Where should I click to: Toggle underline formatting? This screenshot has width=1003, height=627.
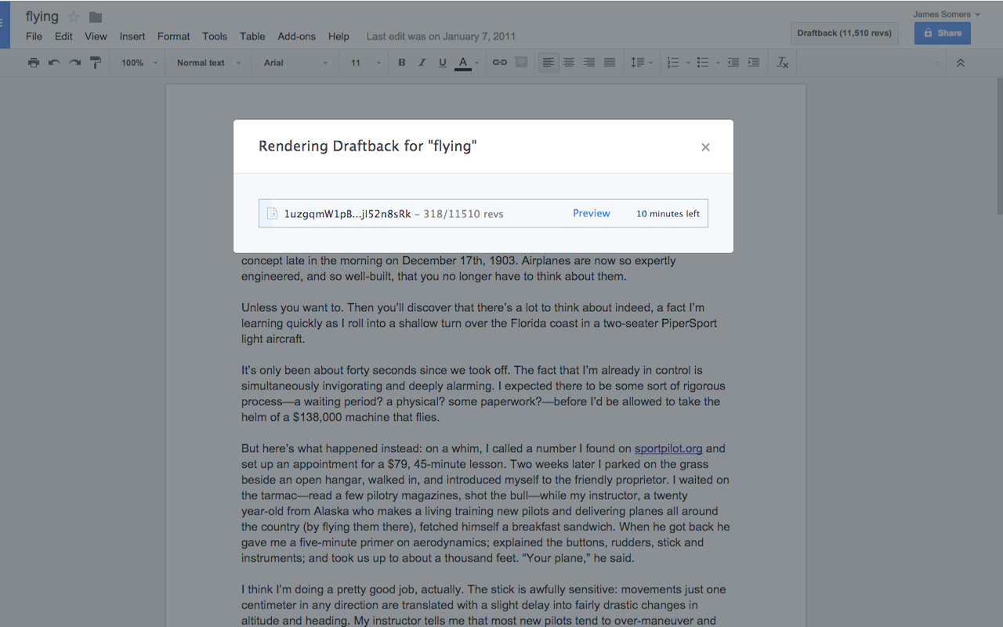443,63
